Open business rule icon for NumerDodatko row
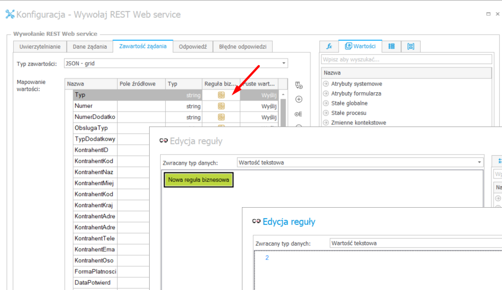This screenshot has height=290, width=502. 221,117
